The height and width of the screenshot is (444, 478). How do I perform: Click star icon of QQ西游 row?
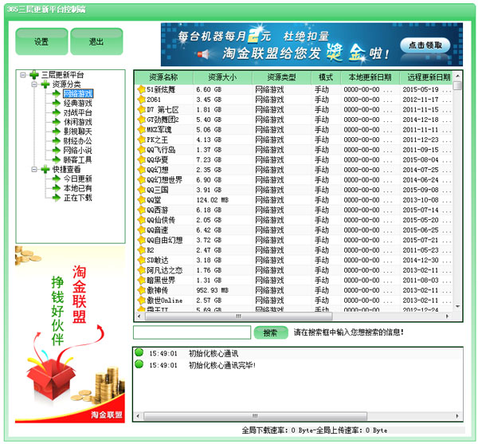(x=142, y=210)
